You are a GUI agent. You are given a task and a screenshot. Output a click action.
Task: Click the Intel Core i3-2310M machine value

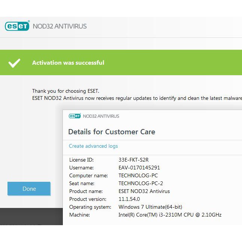pos(170,215)
